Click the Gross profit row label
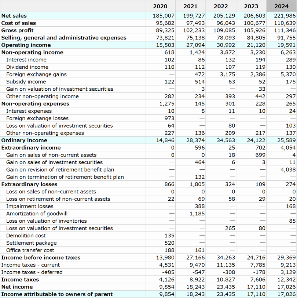 click(x=17, y=30)
